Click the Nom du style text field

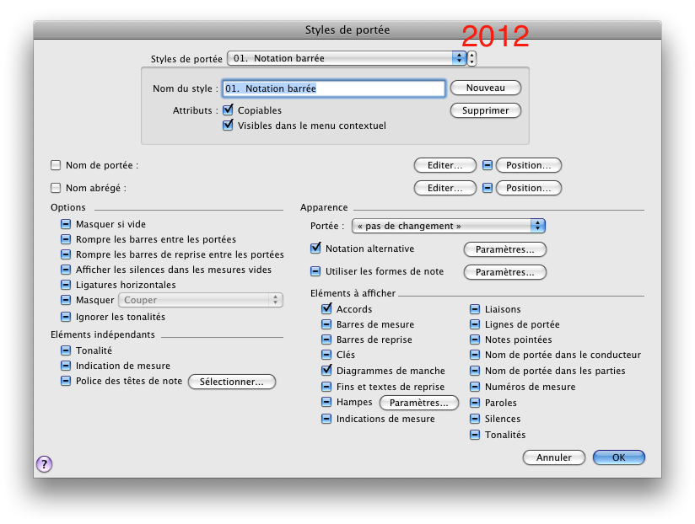click(333, 88)
